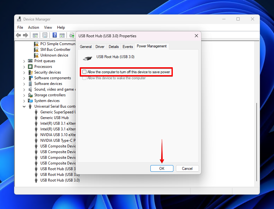This screenshot has width=274, height=209.
Task: Click the Show/Hide Console Tree icon
Action: 35,35
